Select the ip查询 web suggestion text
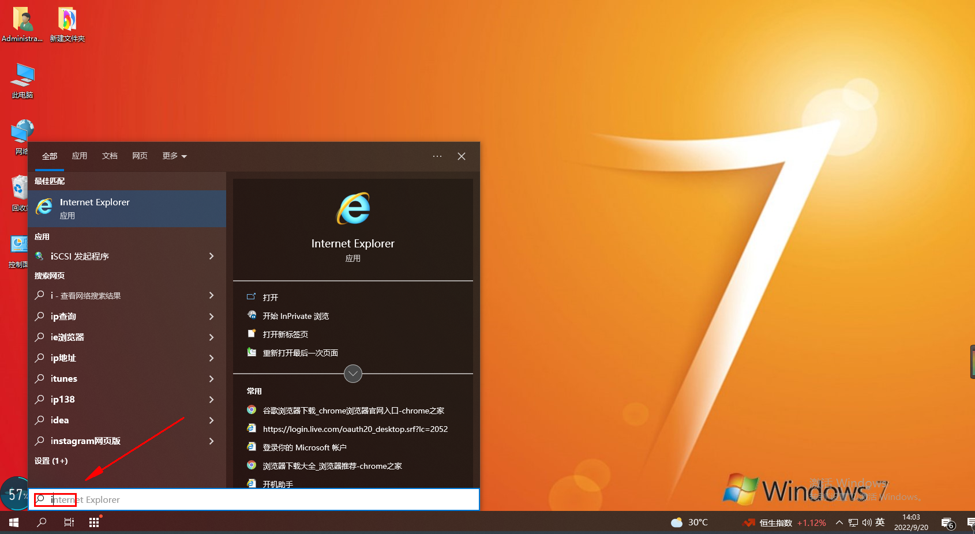975x534 pixels. pos(63,317)
